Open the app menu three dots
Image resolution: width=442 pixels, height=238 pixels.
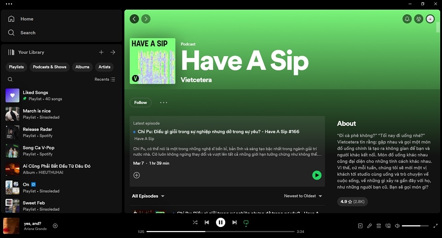(9, 4)
